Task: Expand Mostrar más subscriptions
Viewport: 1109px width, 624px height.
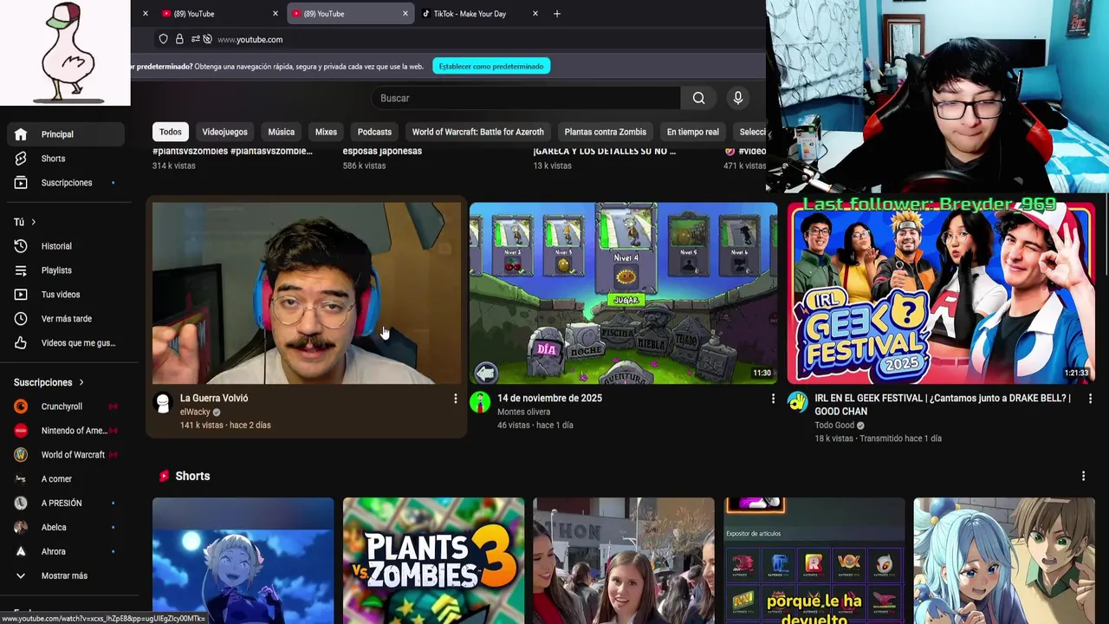Action: pyautogui.click(x=66, y=576)
